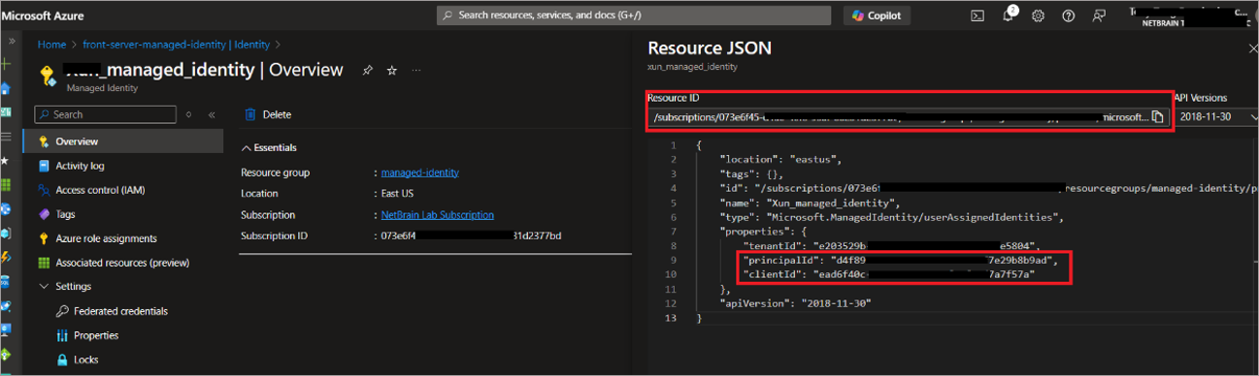The image size is (1259, 376).
Task: Open the API Versions dropdown
Action: point(1215,117)
